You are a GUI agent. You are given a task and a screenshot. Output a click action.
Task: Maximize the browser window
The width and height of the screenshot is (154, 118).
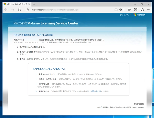point(142,4)
